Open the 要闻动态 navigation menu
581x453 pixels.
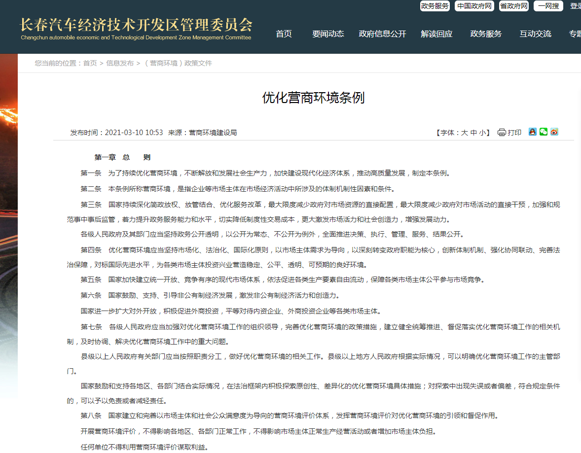(x=328, y=34)
